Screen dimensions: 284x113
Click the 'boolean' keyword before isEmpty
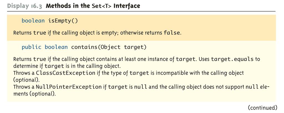tap(33, 21)
